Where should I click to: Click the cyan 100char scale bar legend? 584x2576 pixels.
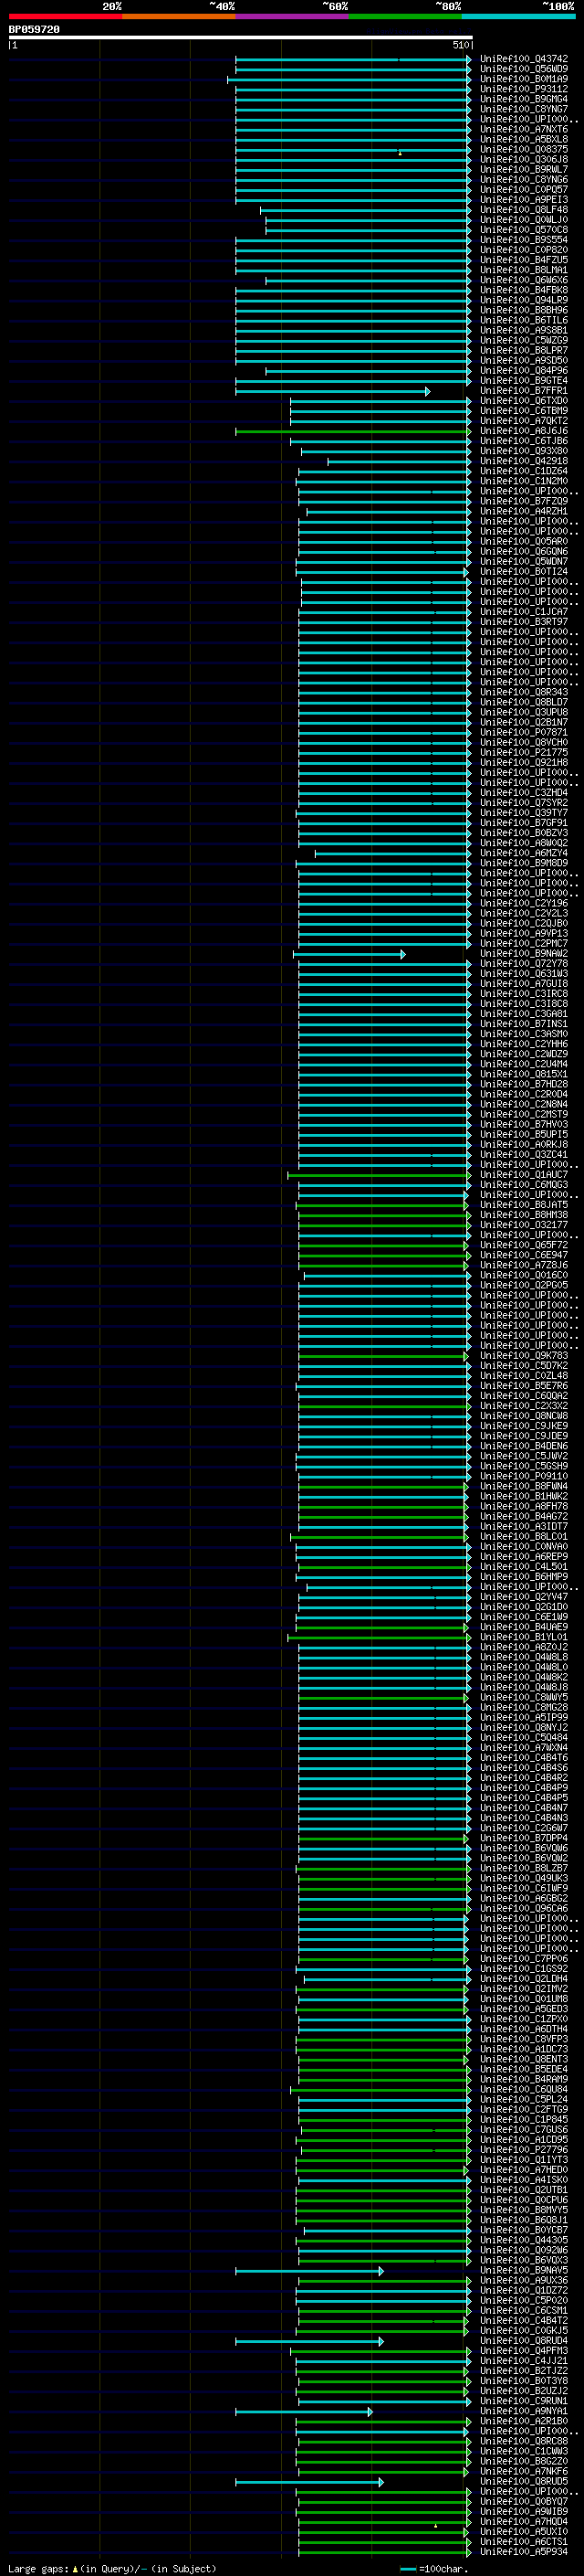(407, 2569)
